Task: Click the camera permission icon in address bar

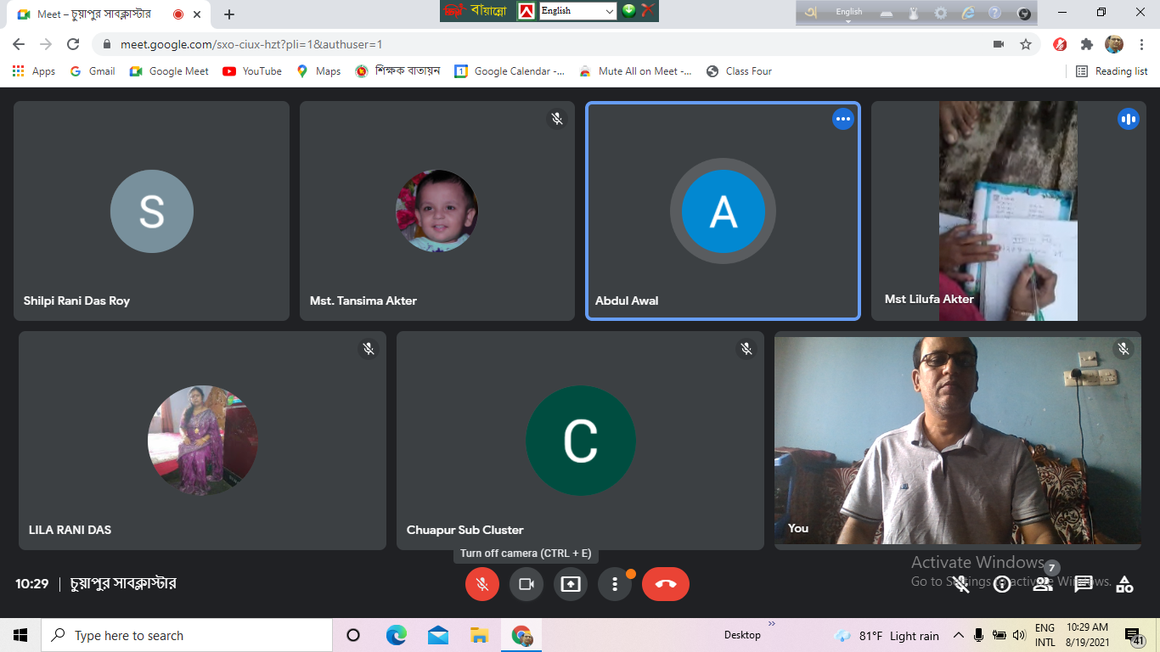Action: 999,44
